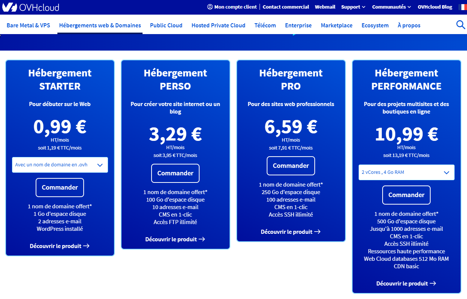Screen dimensions: 467x299
Task: Click Commander for Hébergement PERFORMANCE
Action: tap(406, 195)
